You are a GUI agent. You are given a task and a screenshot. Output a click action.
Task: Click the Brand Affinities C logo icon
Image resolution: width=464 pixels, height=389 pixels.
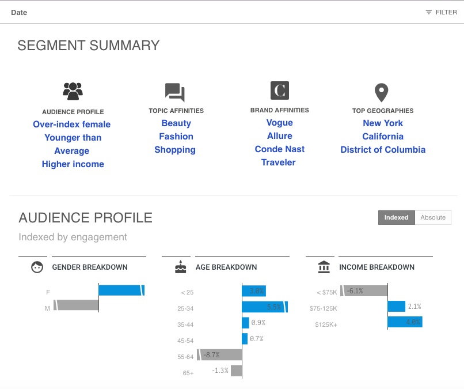coord(280,90)
